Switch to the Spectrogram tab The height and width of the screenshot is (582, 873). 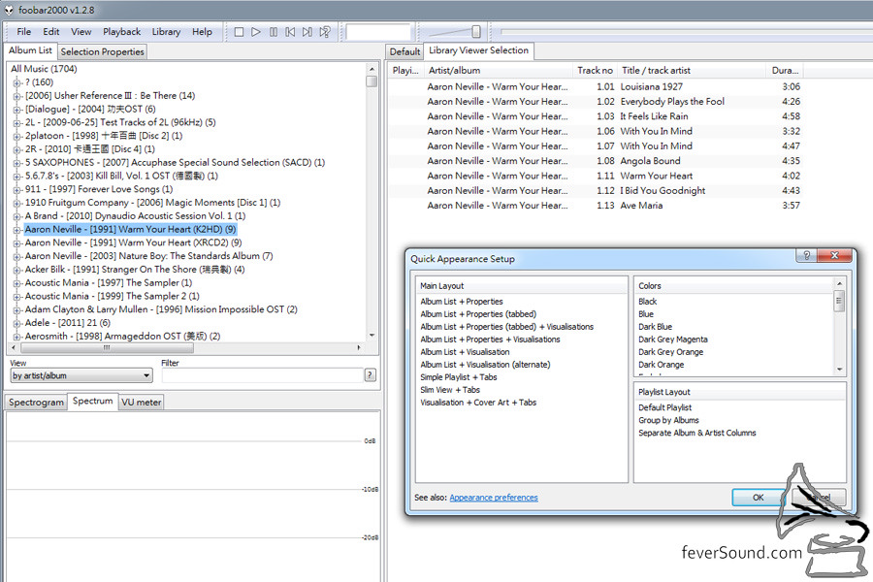tap(36, 403)
